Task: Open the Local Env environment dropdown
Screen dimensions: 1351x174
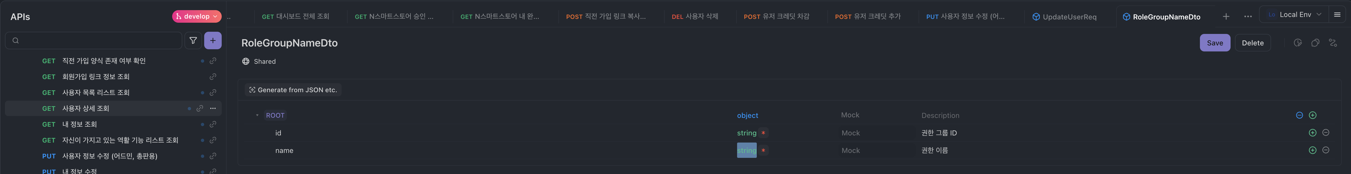Action: tap(1294, 15)
